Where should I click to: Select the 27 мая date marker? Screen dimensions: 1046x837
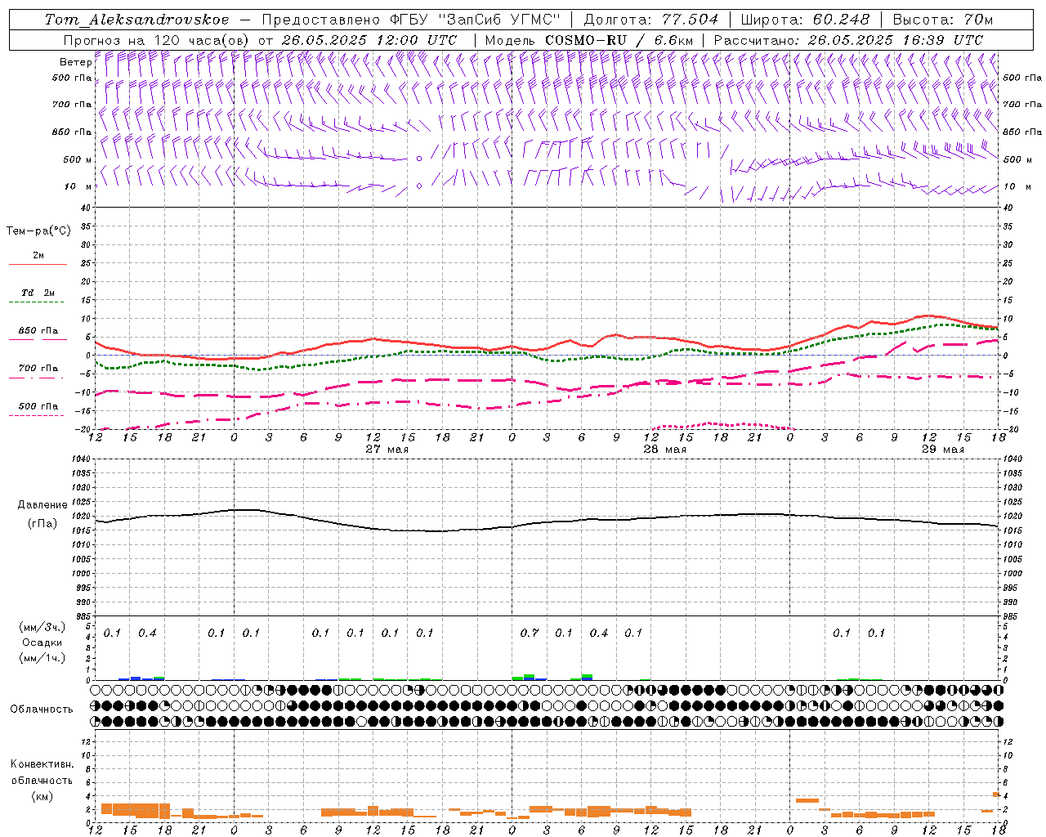pos(387,450)
